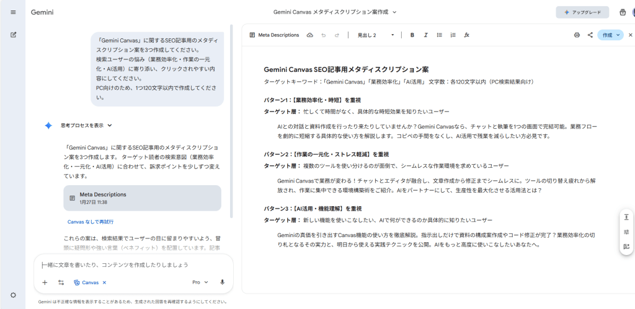This screenshot has height=309, width=635.
Task: Click the cloud save status icon
Action: click(309, 35)
